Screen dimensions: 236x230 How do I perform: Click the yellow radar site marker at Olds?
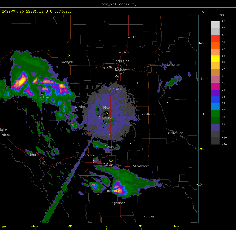(x=106, y=114)
